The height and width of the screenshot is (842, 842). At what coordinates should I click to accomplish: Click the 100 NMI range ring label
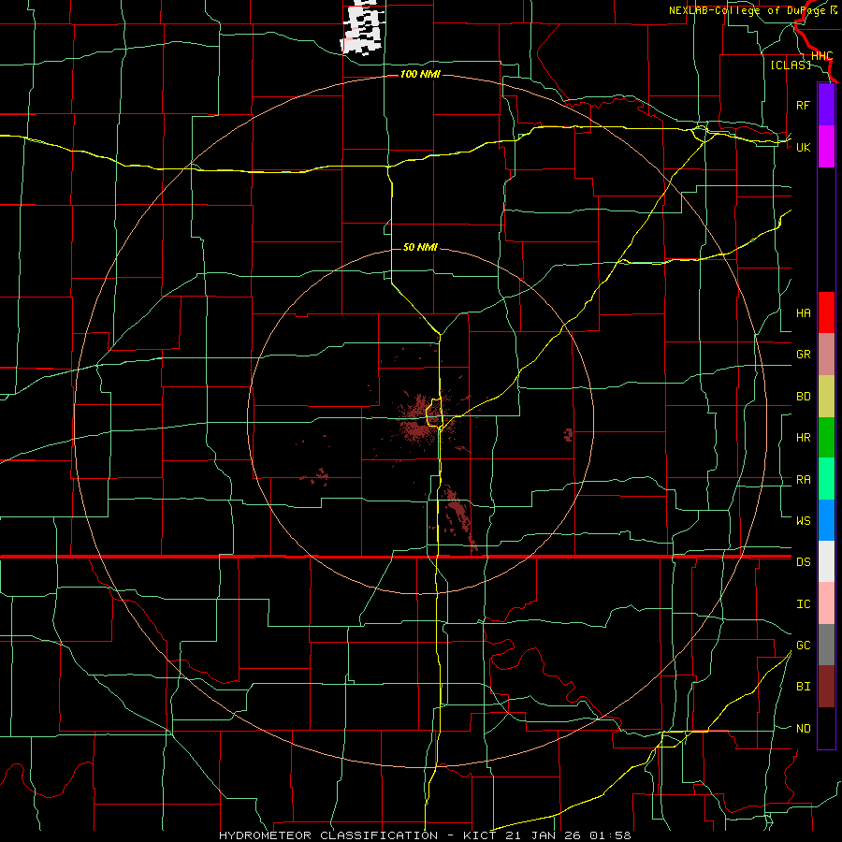[420, 74]
